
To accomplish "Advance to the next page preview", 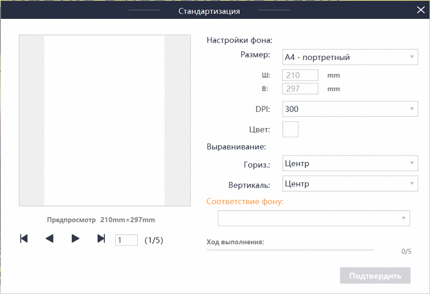I will pos(76,238).
